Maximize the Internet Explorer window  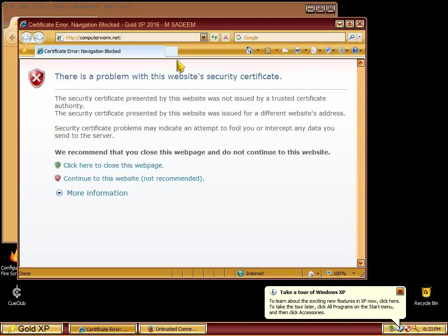pos(350,24)
